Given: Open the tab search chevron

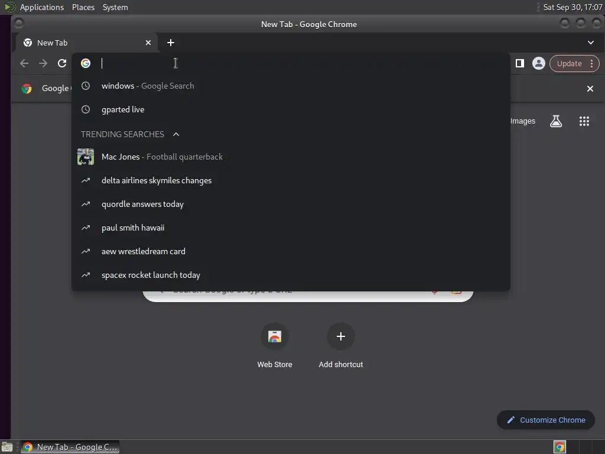Looking at the screenshot, I should point(591,43).
